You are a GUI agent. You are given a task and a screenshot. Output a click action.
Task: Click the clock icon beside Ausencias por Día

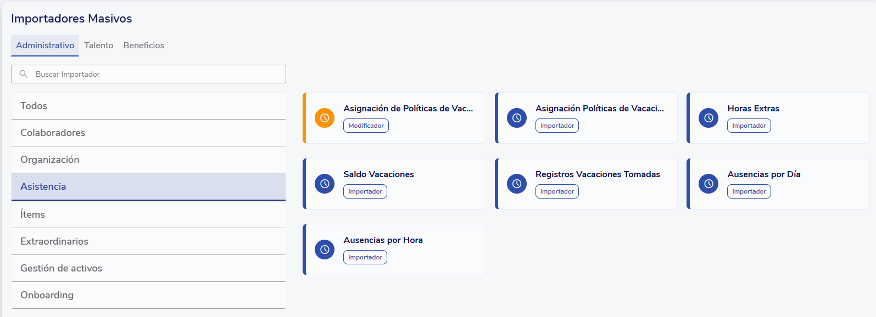click(x=708, y=184)
